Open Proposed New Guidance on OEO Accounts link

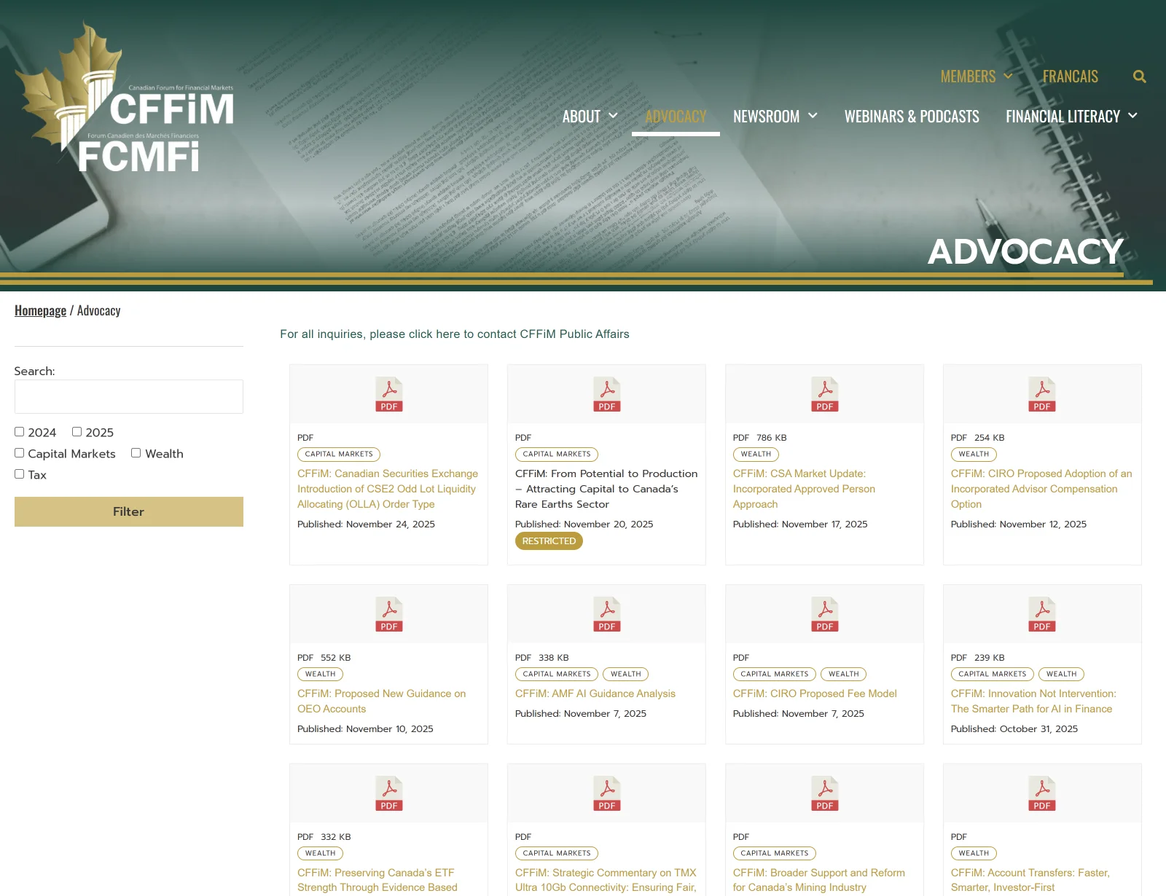coord(381,701)
